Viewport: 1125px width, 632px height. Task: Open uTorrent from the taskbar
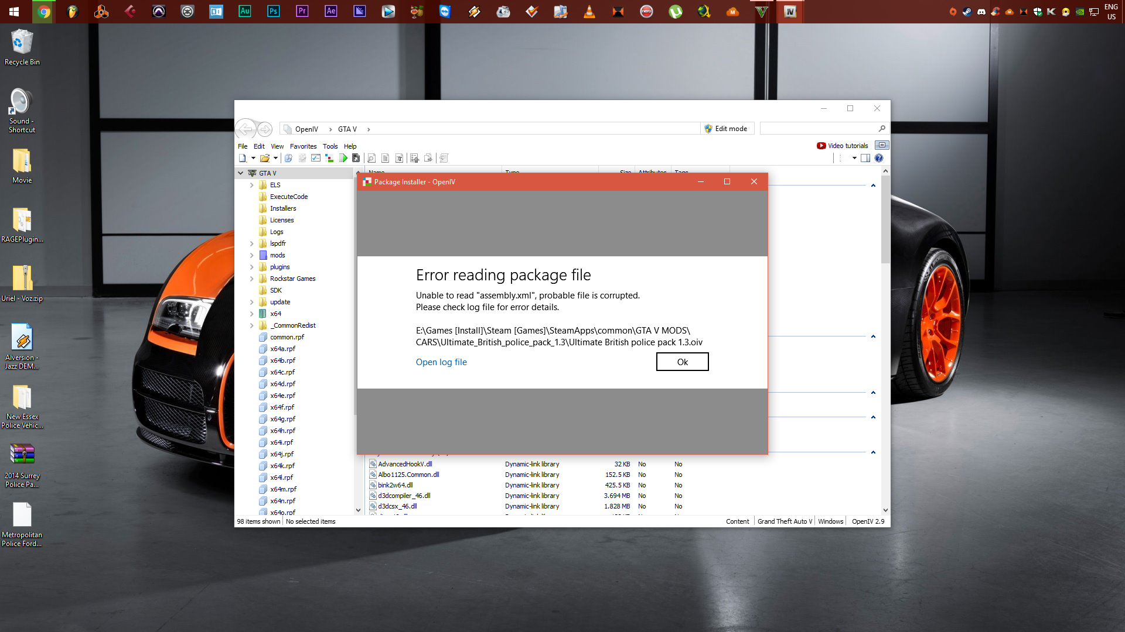tap(676, 11)
